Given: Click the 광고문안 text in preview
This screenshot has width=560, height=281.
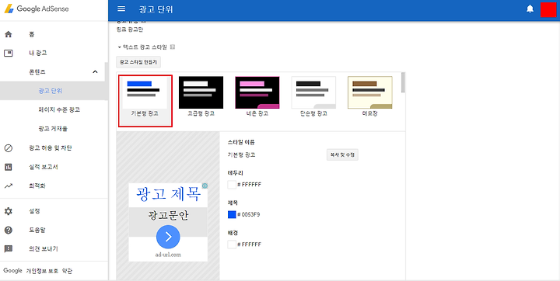Looking at the screenshot, I should pyautogui.click(x=168, y=216).
